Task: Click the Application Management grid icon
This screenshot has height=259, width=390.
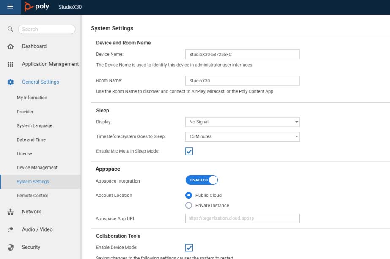Action: (x=11, y=64)
